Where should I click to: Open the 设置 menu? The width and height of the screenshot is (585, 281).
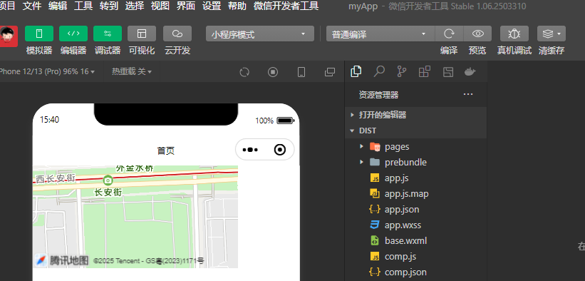(212, 6)
